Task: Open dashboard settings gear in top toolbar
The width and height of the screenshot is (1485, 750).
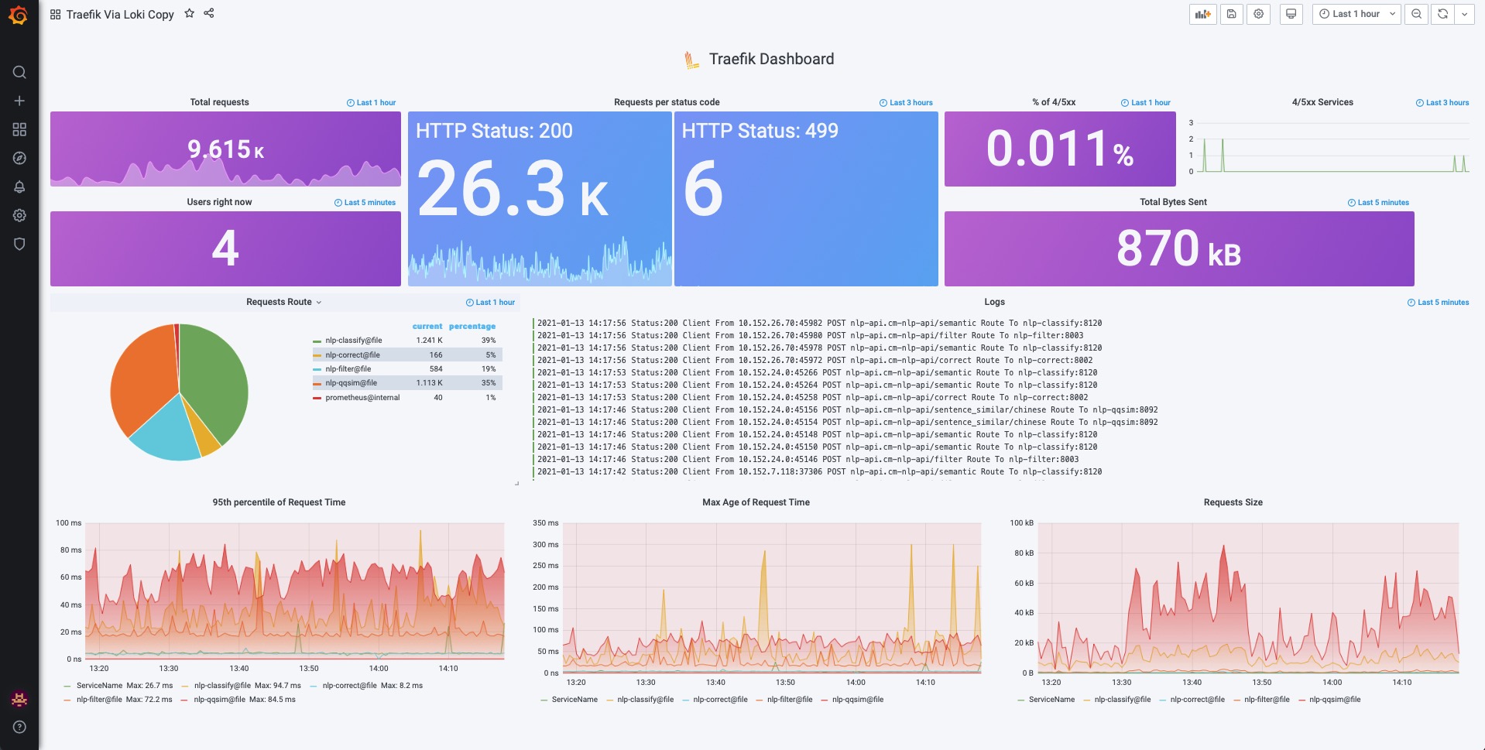Action: pyautogui.click(x=1258, y=14)
